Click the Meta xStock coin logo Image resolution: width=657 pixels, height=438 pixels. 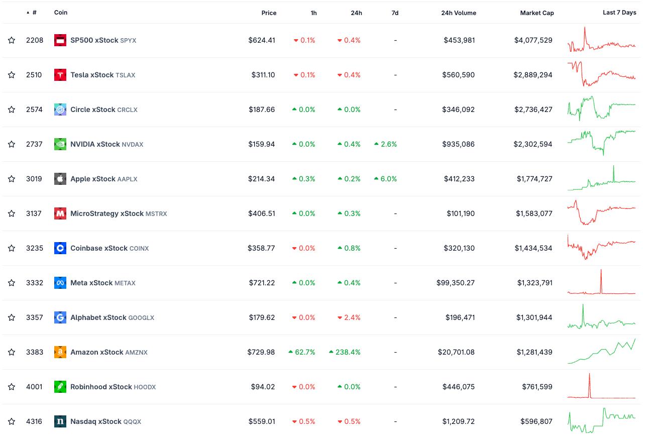pos(60,283)
